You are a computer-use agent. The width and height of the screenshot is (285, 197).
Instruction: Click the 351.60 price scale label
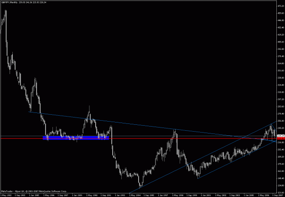[x=281, y=70]
